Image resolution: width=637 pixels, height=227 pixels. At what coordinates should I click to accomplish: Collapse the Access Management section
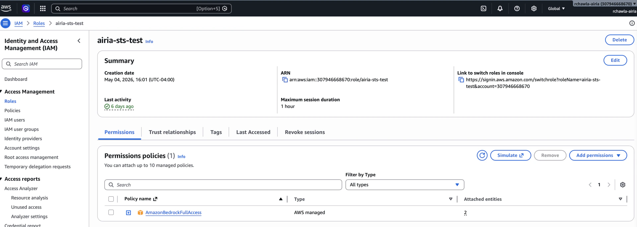(1, 92)
